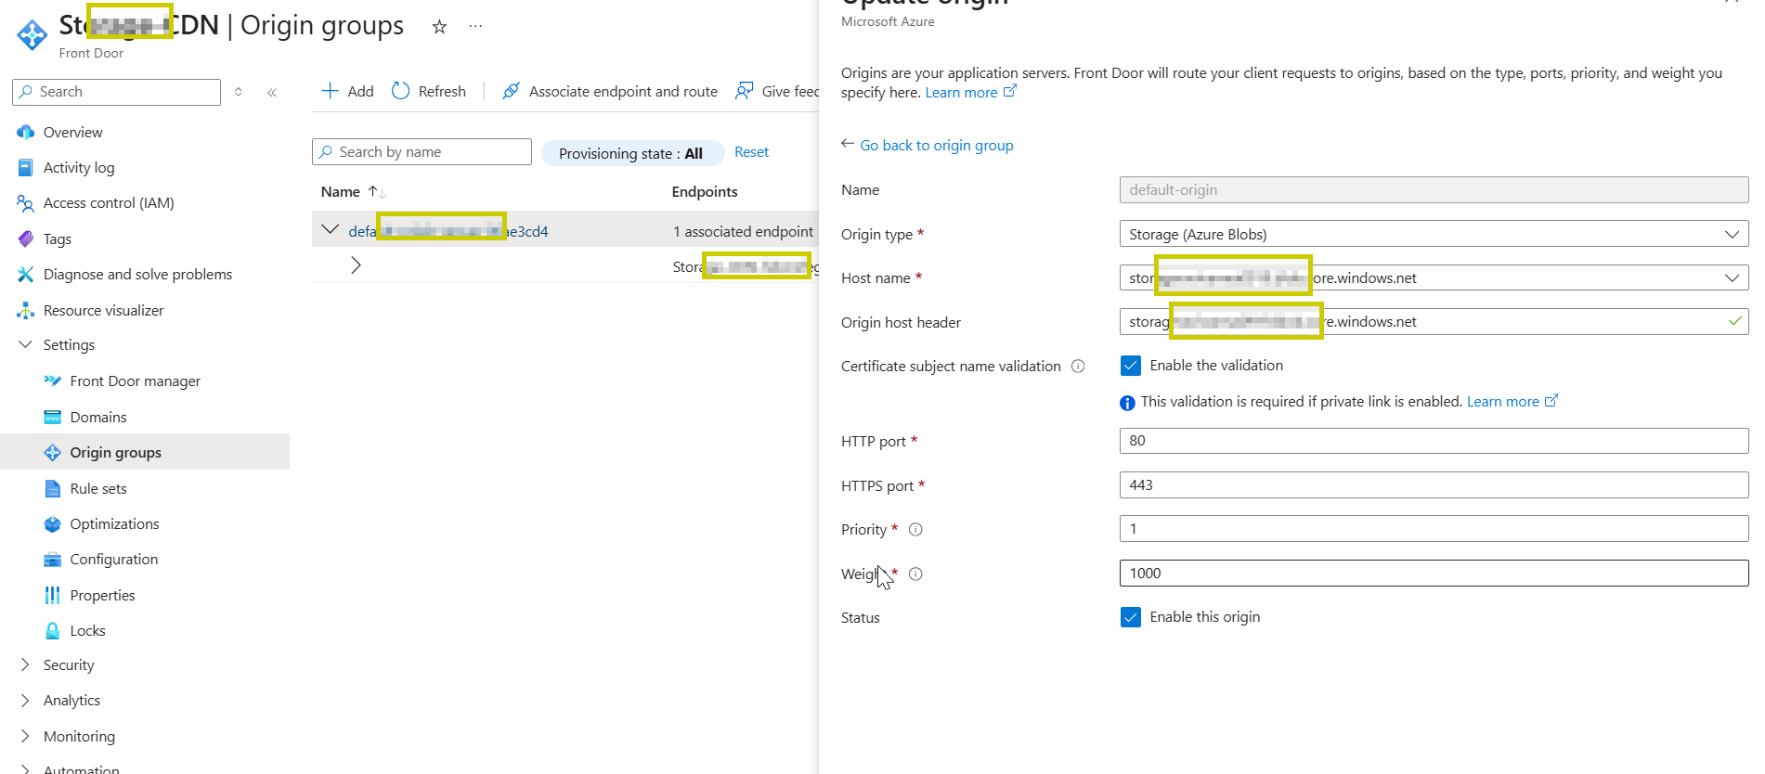The image size is (1765, 774).
Task: Click the Access control (IAM) icon
Action: pyautogui.click(x=26, y=203)
